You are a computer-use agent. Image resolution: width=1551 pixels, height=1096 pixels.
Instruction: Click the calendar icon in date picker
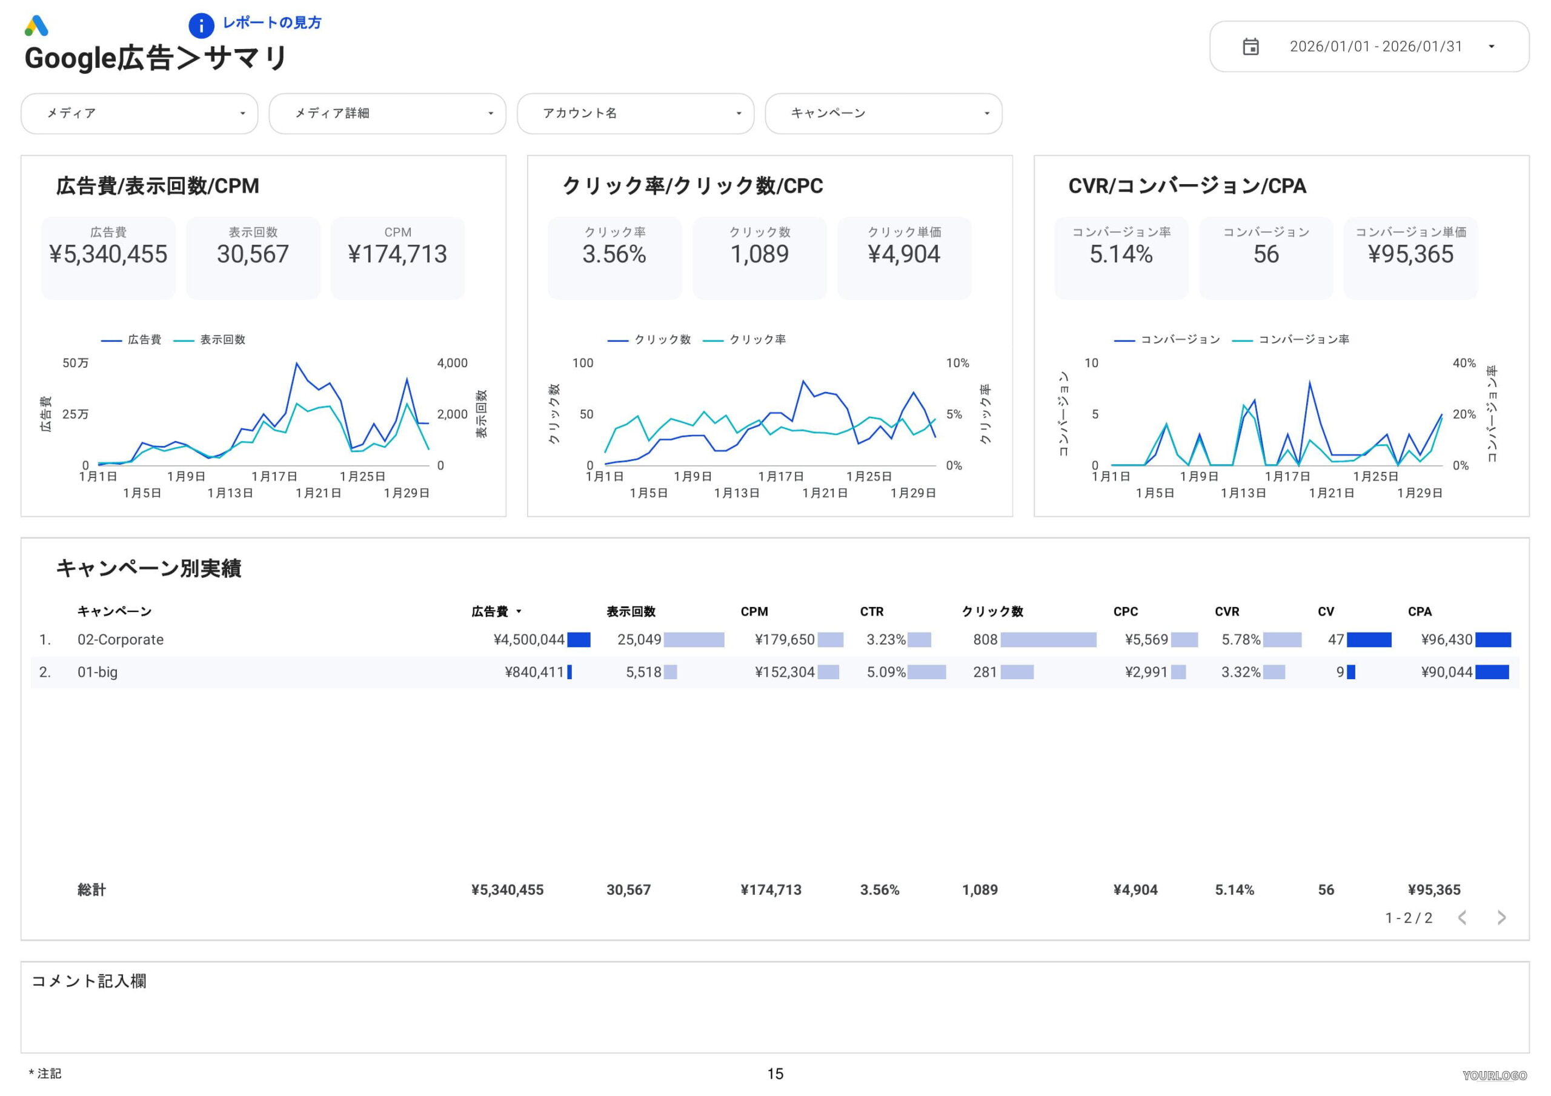(x=1250, y=47)
